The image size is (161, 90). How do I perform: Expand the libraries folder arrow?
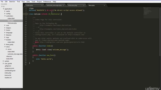tap(5, 35)
